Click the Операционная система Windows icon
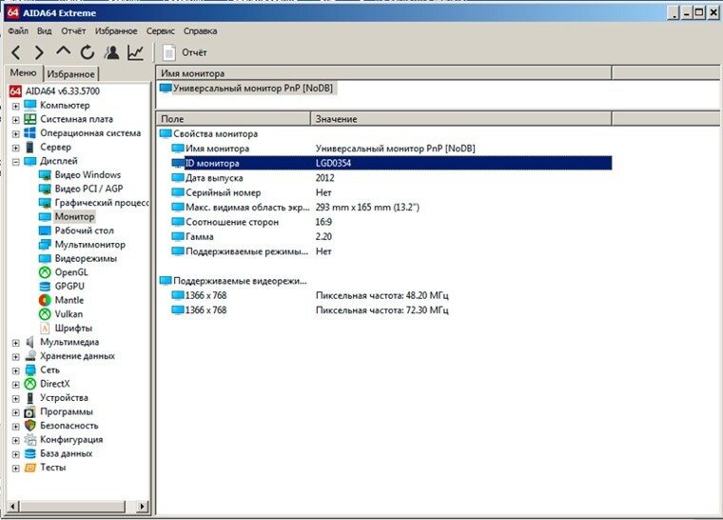 (x=30, y=133)
